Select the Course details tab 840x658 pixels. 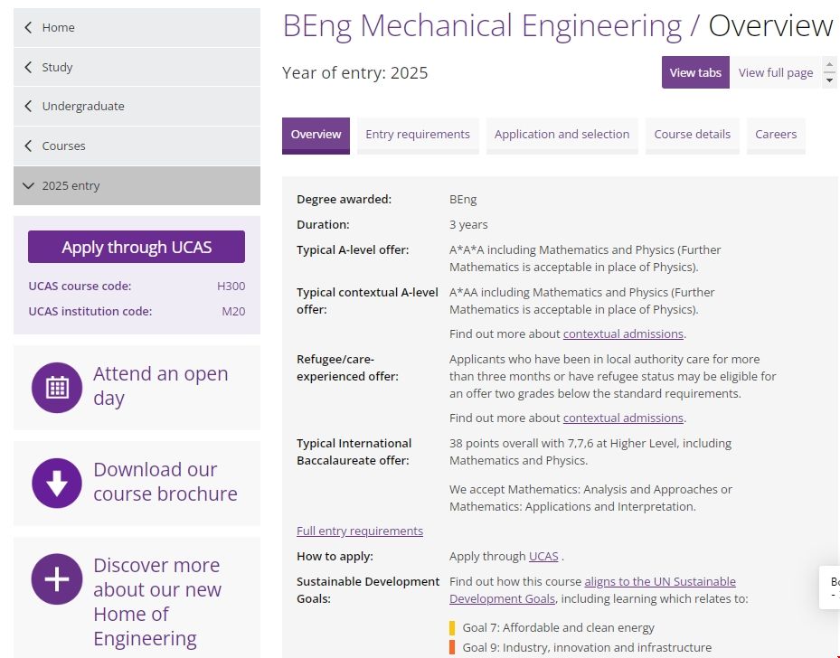[692, 134]
